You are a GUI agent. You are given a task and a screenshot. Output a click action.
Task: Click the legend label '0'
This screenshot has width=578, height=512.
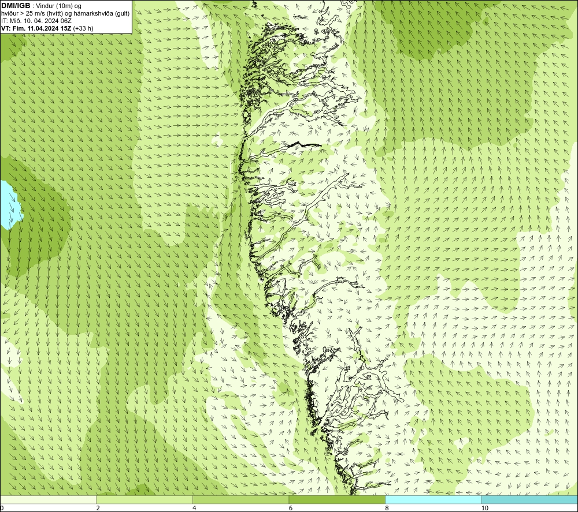2,508
